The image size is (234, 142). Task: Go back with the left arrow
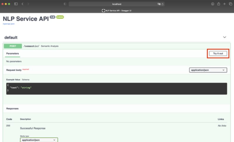click(x=23, y=4)
